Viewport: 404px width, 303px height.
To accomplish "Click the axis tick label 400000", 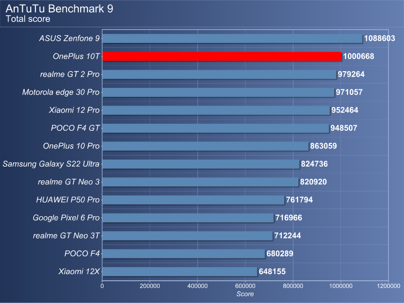I will click(x=197, y=286).
